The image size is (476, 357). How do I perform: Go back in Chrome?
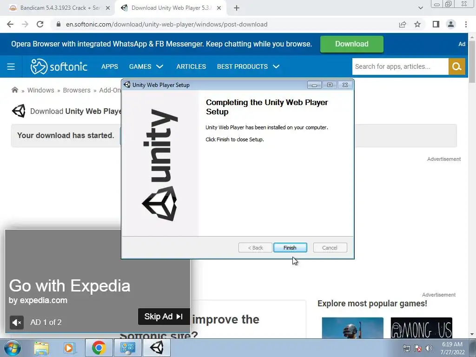coord(10,24)
